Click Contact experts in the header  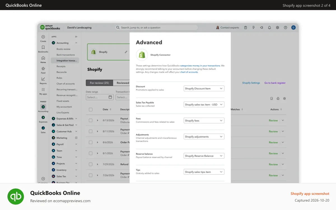pos(228,27)
